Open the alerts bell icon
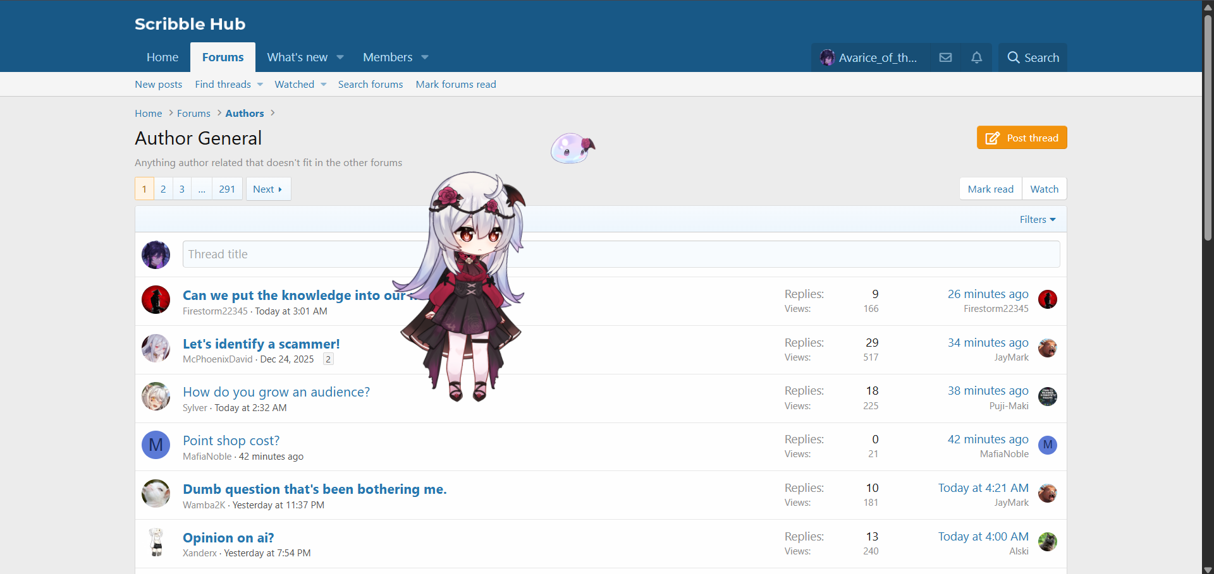Screen dimensions: 1214x574 point(976,57)
